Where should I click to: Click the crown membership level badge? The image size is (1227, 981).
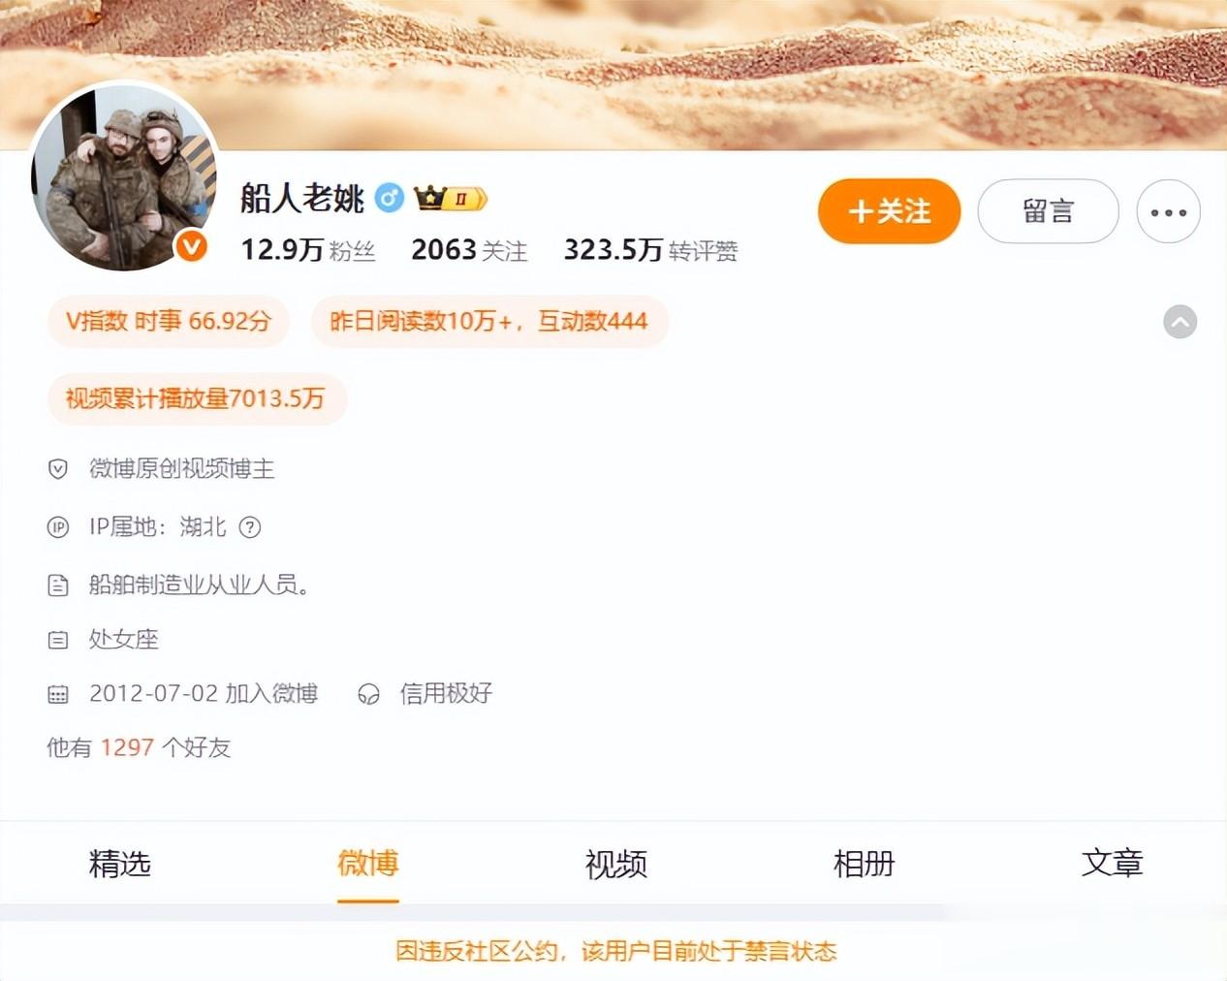pos(451,199)
